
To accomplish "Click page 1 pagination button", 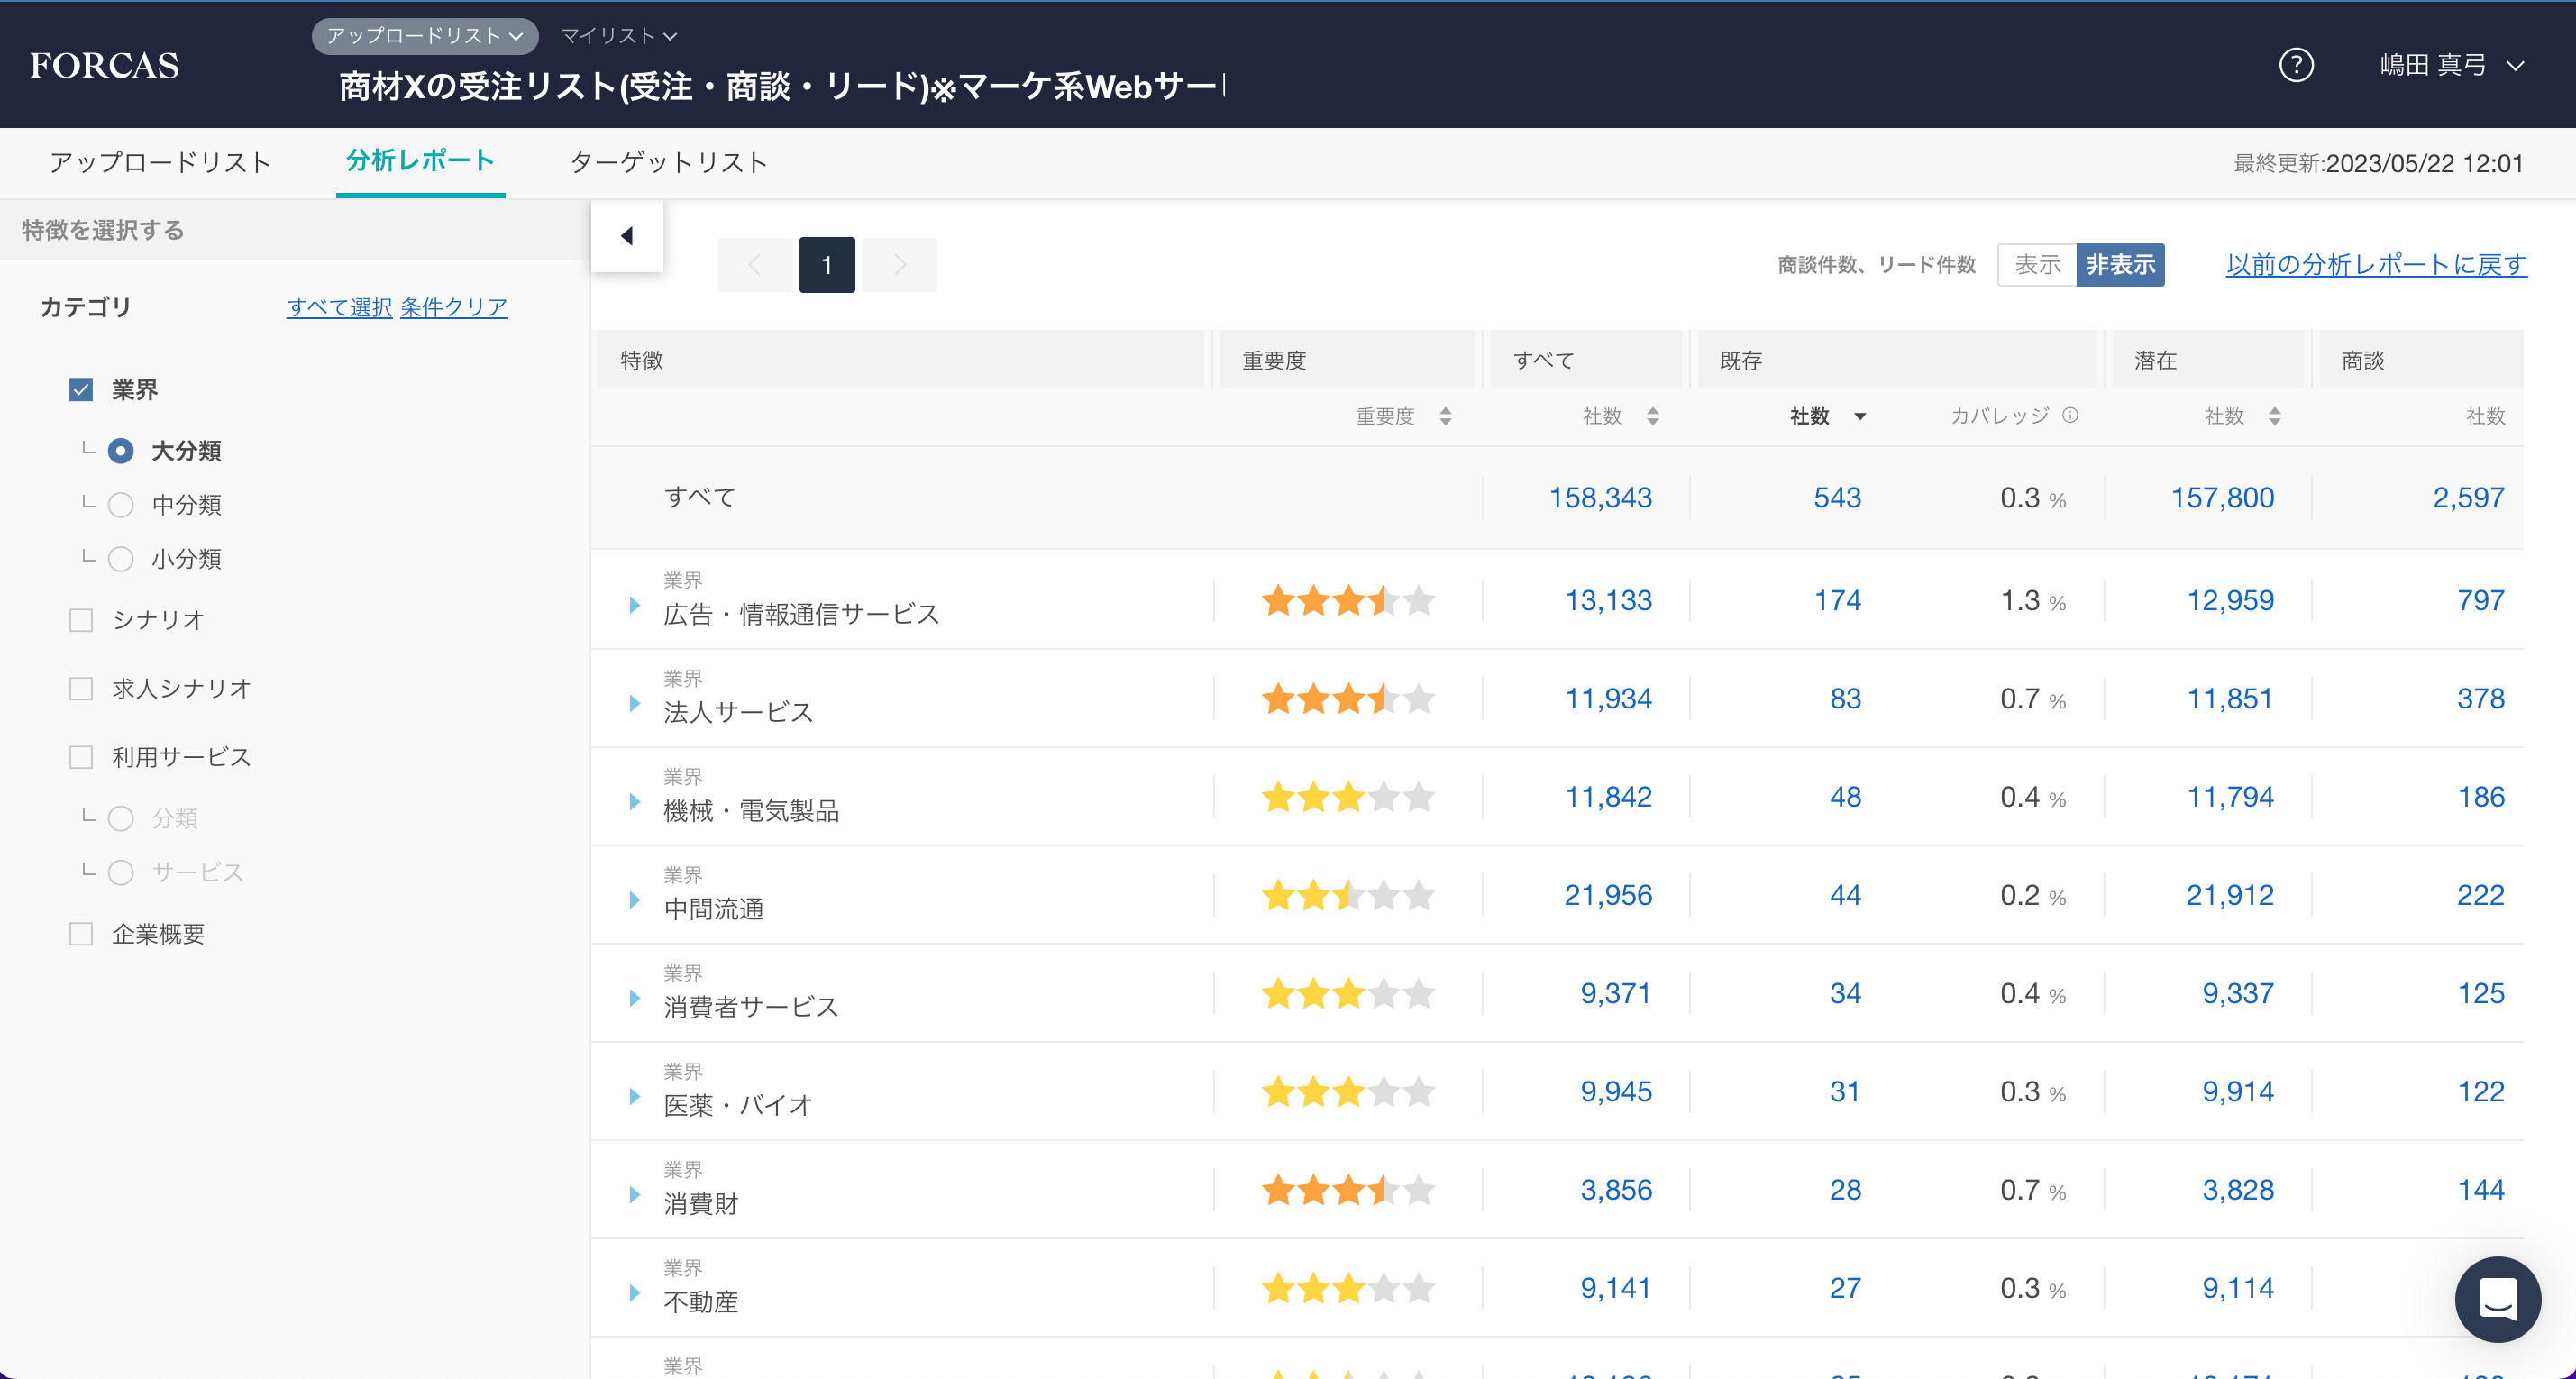I will click(x=826, y=265).
